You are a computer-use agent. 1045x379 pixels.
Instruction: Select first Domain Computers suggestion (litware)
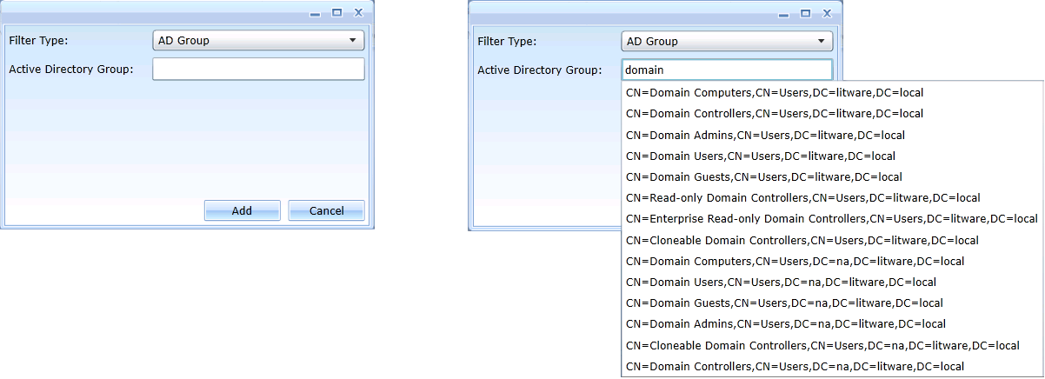[x=775, y=92]
